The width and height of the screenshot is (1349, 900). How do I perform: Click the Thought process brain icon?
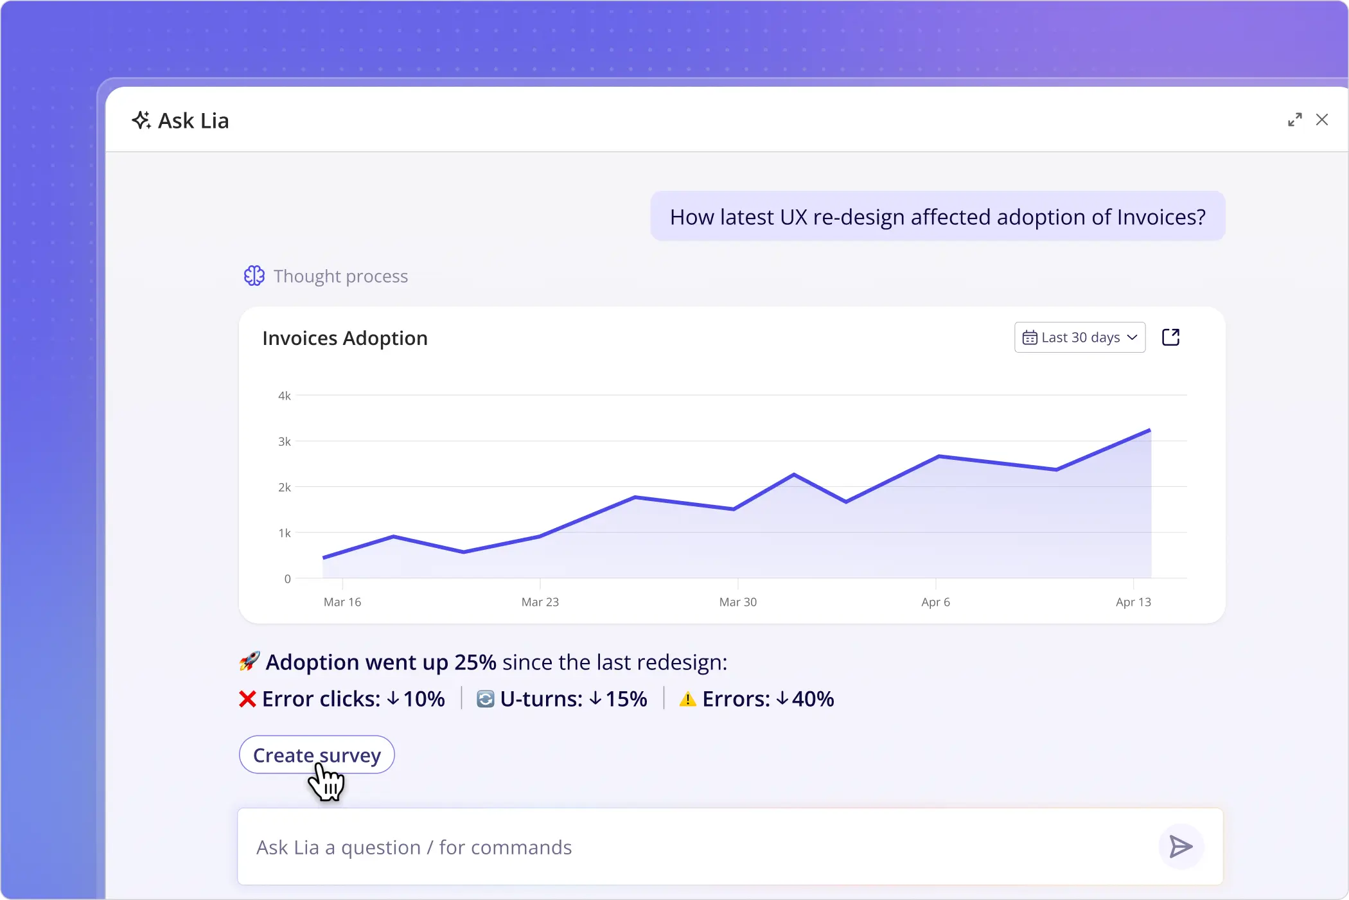(254, 276)
